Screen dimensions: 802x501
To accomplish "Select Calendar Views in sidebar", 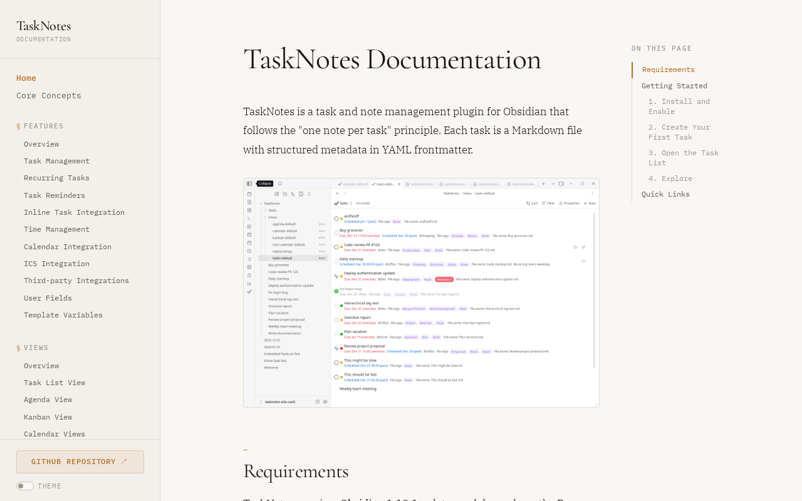I will pyautogui.click(x=55, y=434).
